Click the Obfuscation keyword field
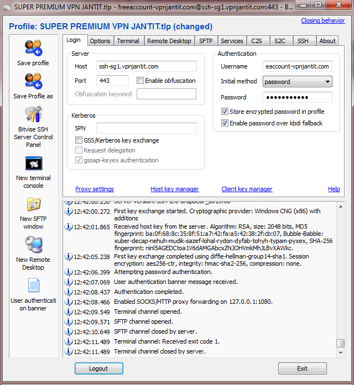The image size is (354, 385). pos(166,94)
